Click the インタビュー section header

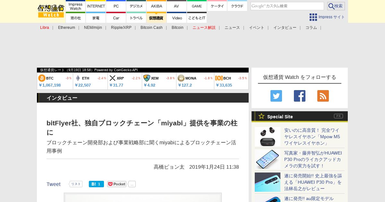[x=143, y=98]
